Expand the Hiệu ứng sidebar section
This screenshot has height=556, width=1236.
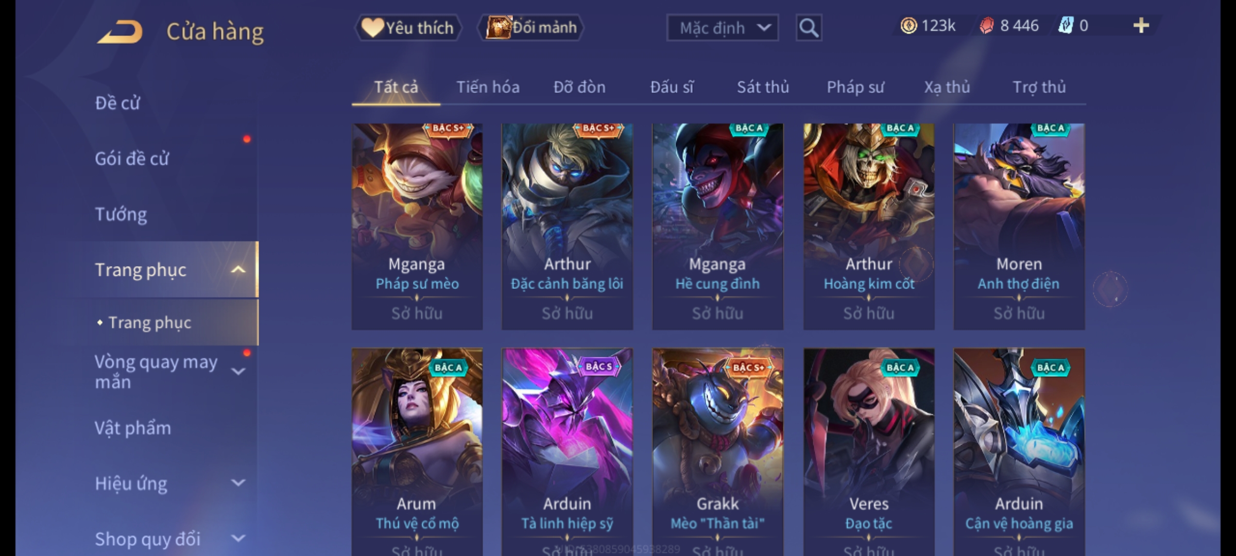point(238,483)
